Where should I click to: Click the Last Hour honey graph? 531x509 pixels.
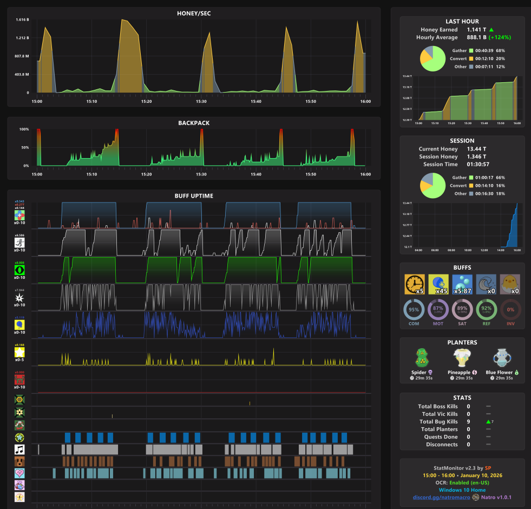468,98
